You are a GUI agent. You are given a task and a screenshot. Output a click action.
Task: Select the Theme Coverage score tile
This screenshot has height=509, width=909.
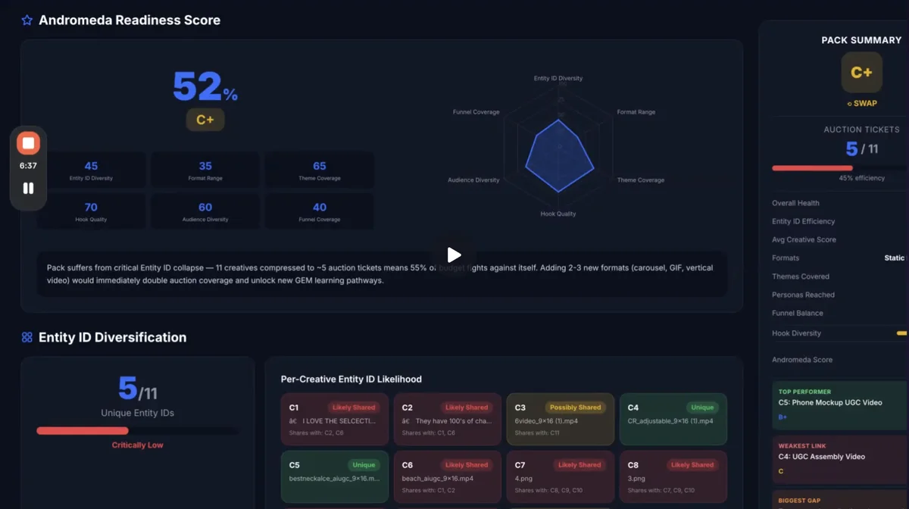pos(320,170)
